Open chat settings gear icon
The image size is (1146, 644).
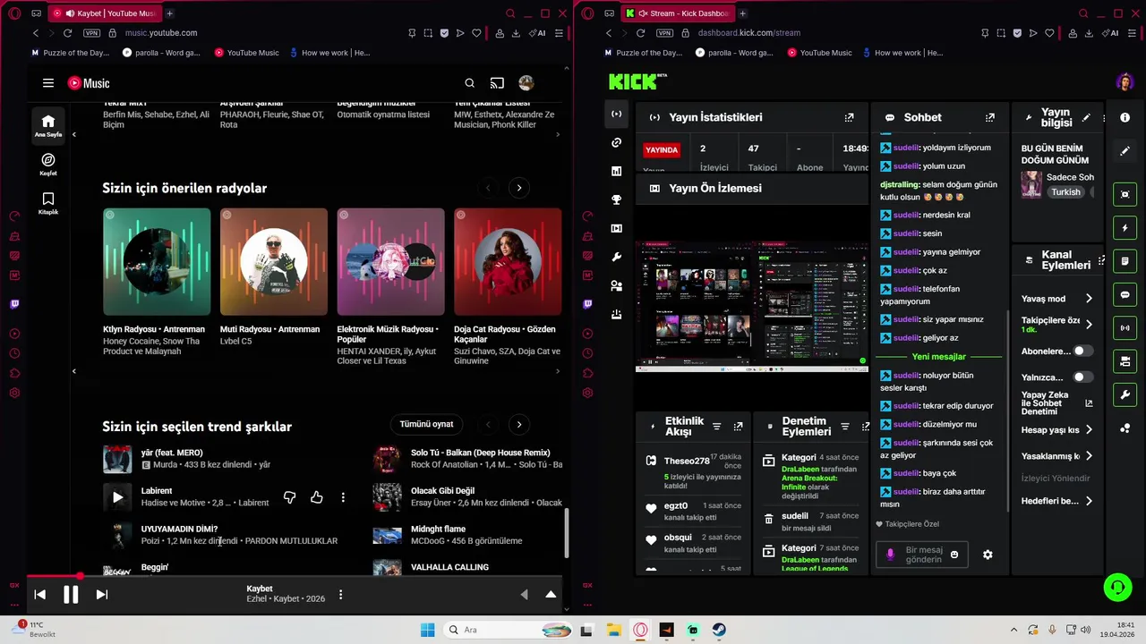click(x=988, y=555)
